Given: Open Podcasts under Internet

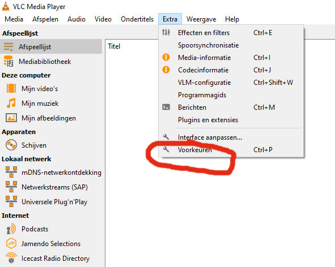Looking at the screenshot, I should [x=51, y=229].
